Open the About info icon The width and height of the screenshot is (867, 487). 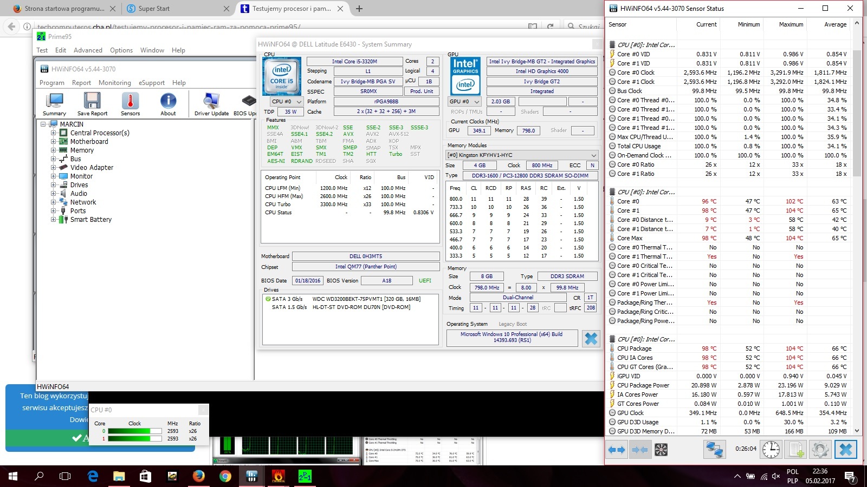[x=168, y=104]
